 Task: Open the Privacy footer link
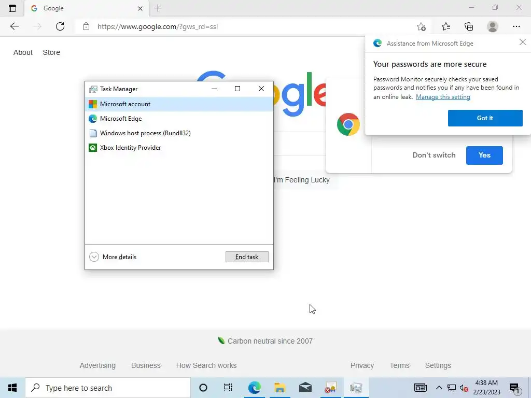pyautogui.click(x=362, y=365)
